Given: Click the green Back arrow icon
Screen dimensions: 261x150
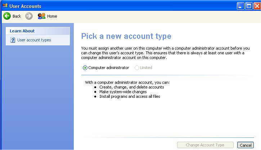Looking at the screenshot, I should pos(7,16).
